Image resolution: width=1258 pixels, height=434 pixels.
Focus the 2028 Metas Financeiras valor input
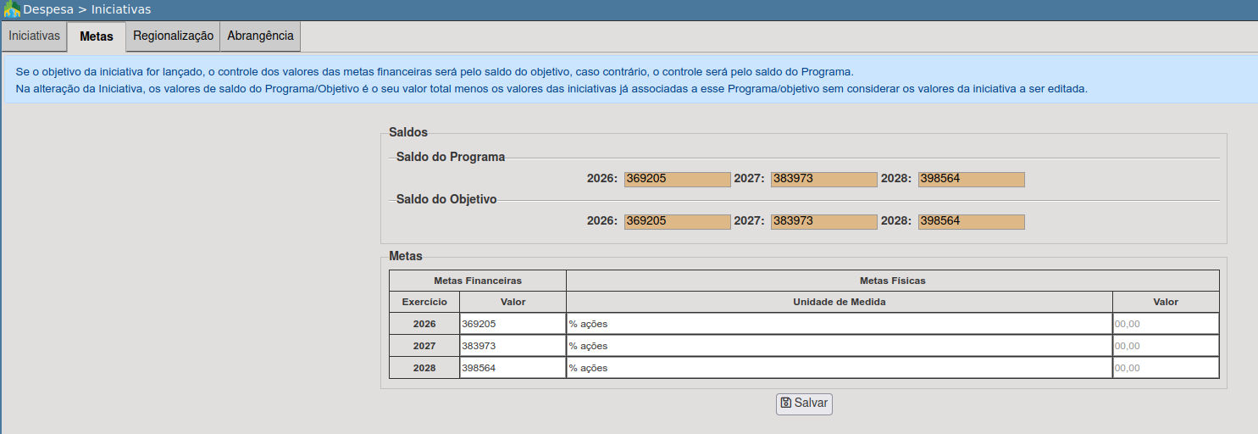point(513,368)
